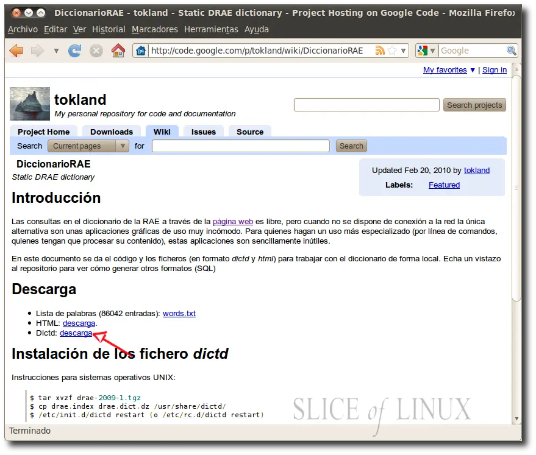Select the Wiki tab
The height and width of the screenshot is (455, 536).
[162, 132]
